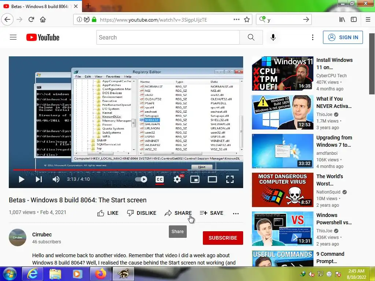Image resolution: width=375 pixels, height=281 pixels.
Task: Open the Firefox home page
Action: click(x=43, y=20)
